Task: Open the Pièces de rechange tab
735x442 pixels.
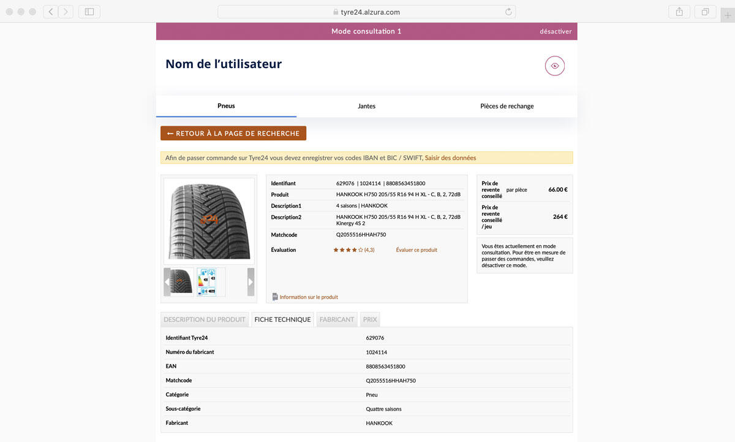Action: (x=507, y=106)
